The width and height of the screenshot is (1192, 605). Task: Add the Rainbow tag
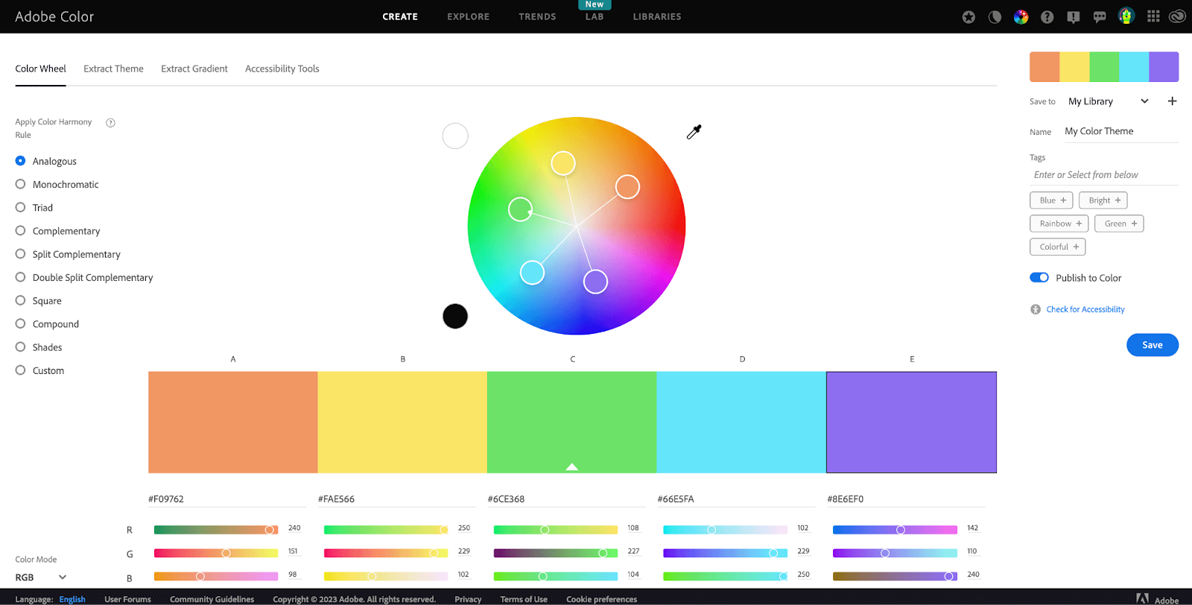pos(1059,224)
